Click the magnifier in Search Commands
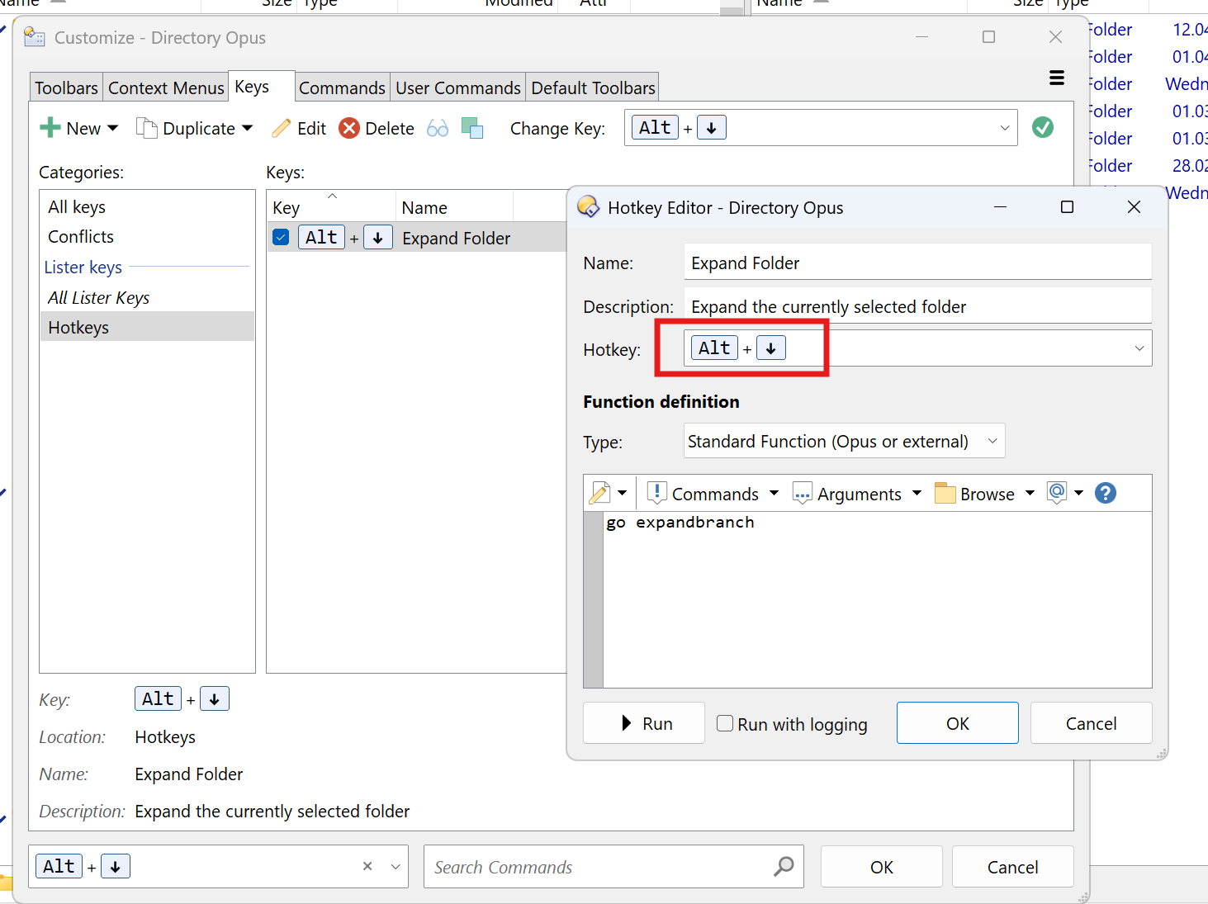 [784, 866]
